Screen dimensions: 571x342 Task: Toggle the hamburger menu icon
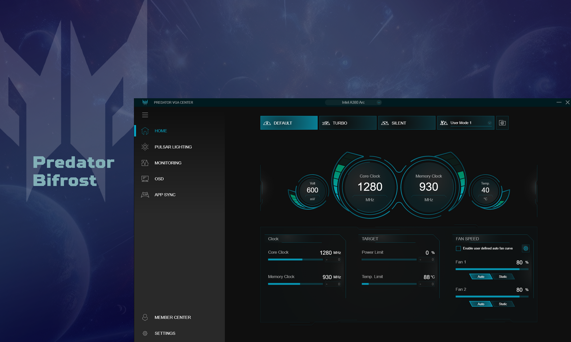tap(145, 115)
